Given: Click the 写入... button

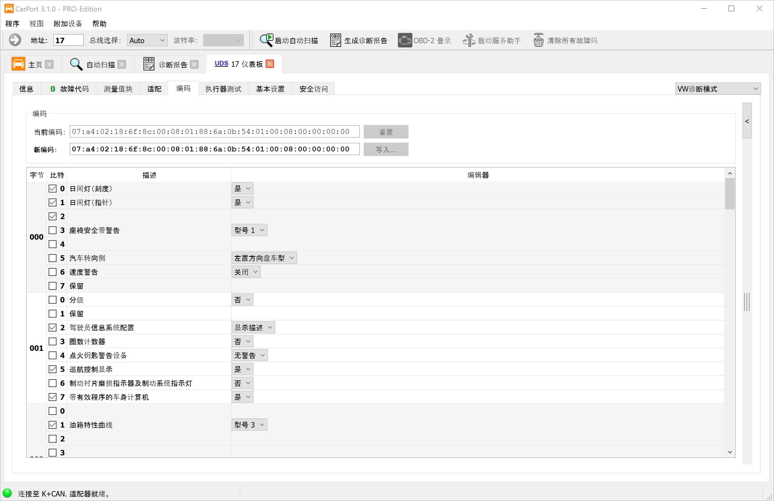Looking at the screenshot, I should click(386, 150).
